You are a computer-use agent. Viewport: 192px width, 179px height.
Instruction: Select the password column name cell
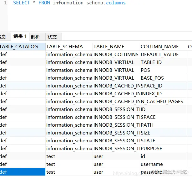tap(163, 172)
